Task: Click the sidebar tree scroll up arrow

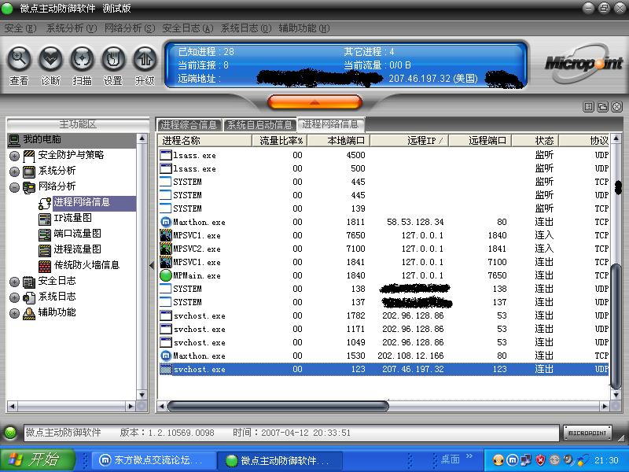Action: (142, 139)
